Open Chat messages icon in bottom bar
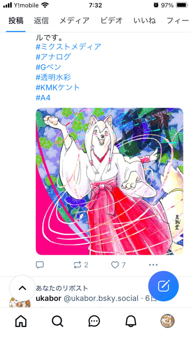This screenshot has height=339, width=191. (x=94, y=321)
